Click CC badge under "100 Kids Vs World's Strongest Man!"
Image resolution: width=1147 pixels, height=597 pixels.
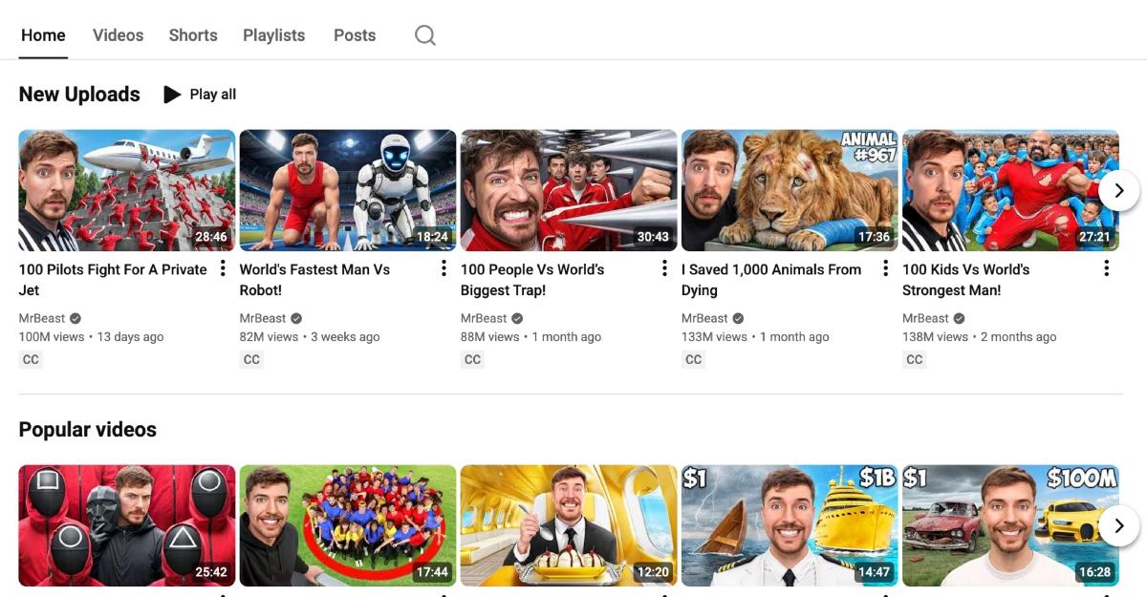(x=914, y=359)
